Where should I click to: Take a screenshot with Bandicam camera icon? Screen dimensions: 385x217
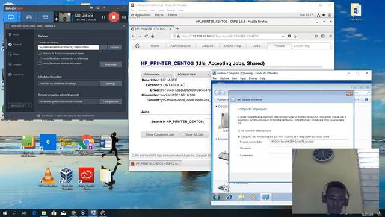click(124, 17)
